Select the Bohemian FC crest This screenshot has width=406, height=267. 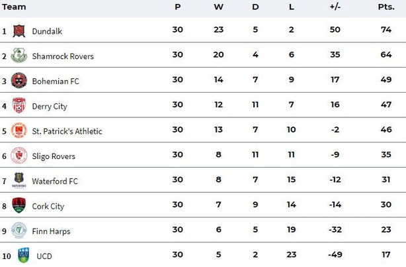pos(19,80)
